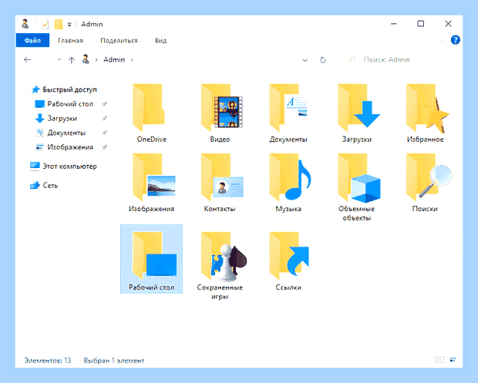Select the OneDrive folder icon
Viewport: 478px width, 383px height.
(149, 108)
